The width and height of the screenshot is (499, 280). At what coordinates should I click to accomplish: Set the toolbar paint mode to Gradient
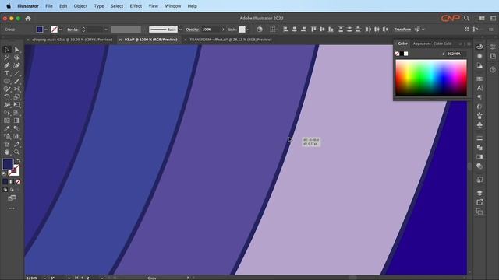[x=12, y=181]
